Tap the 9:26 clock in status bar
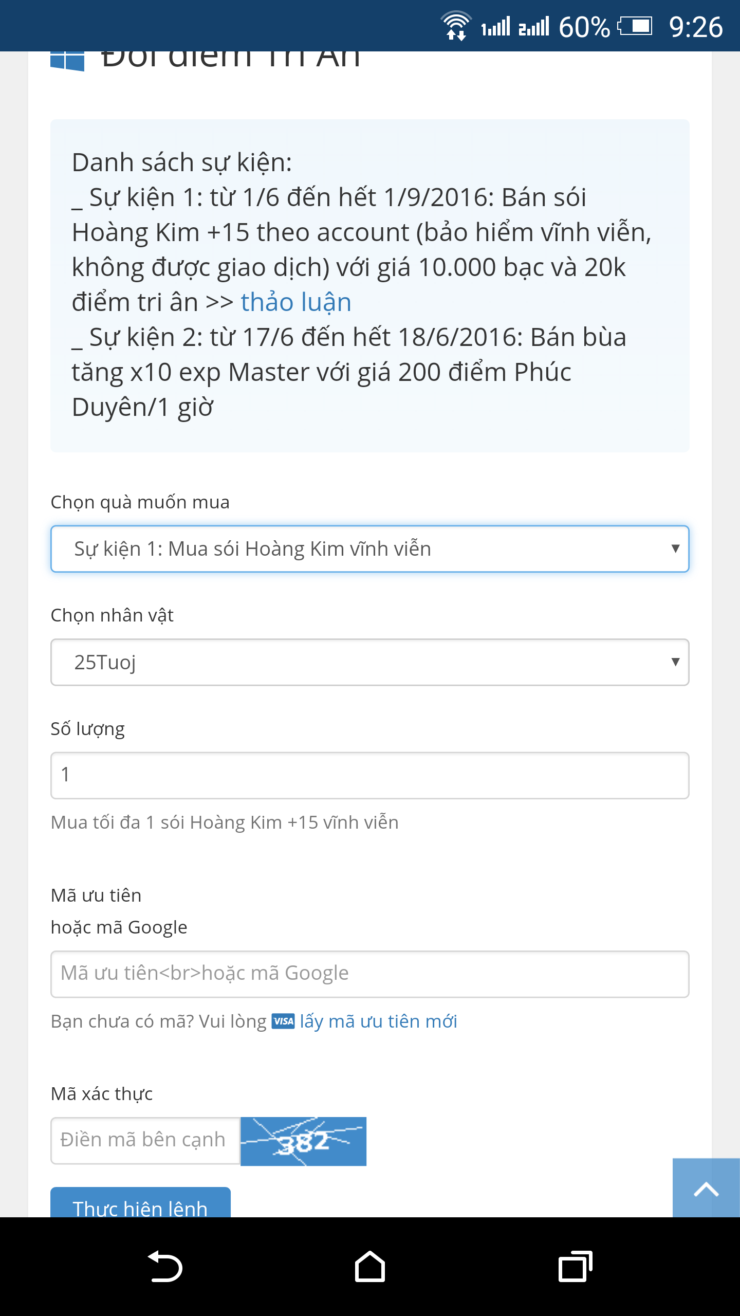740x1316 pixels. (x=695, y=27)
